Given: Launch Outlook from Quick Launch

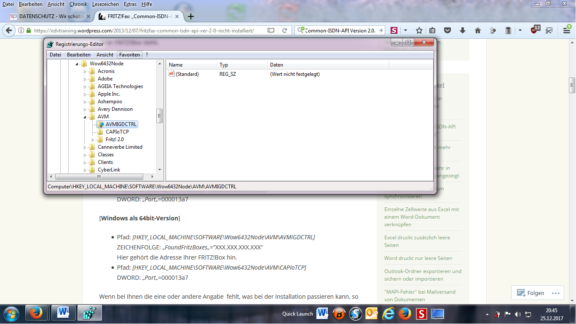Looking at the screenshot, I should tap(372, 314).
